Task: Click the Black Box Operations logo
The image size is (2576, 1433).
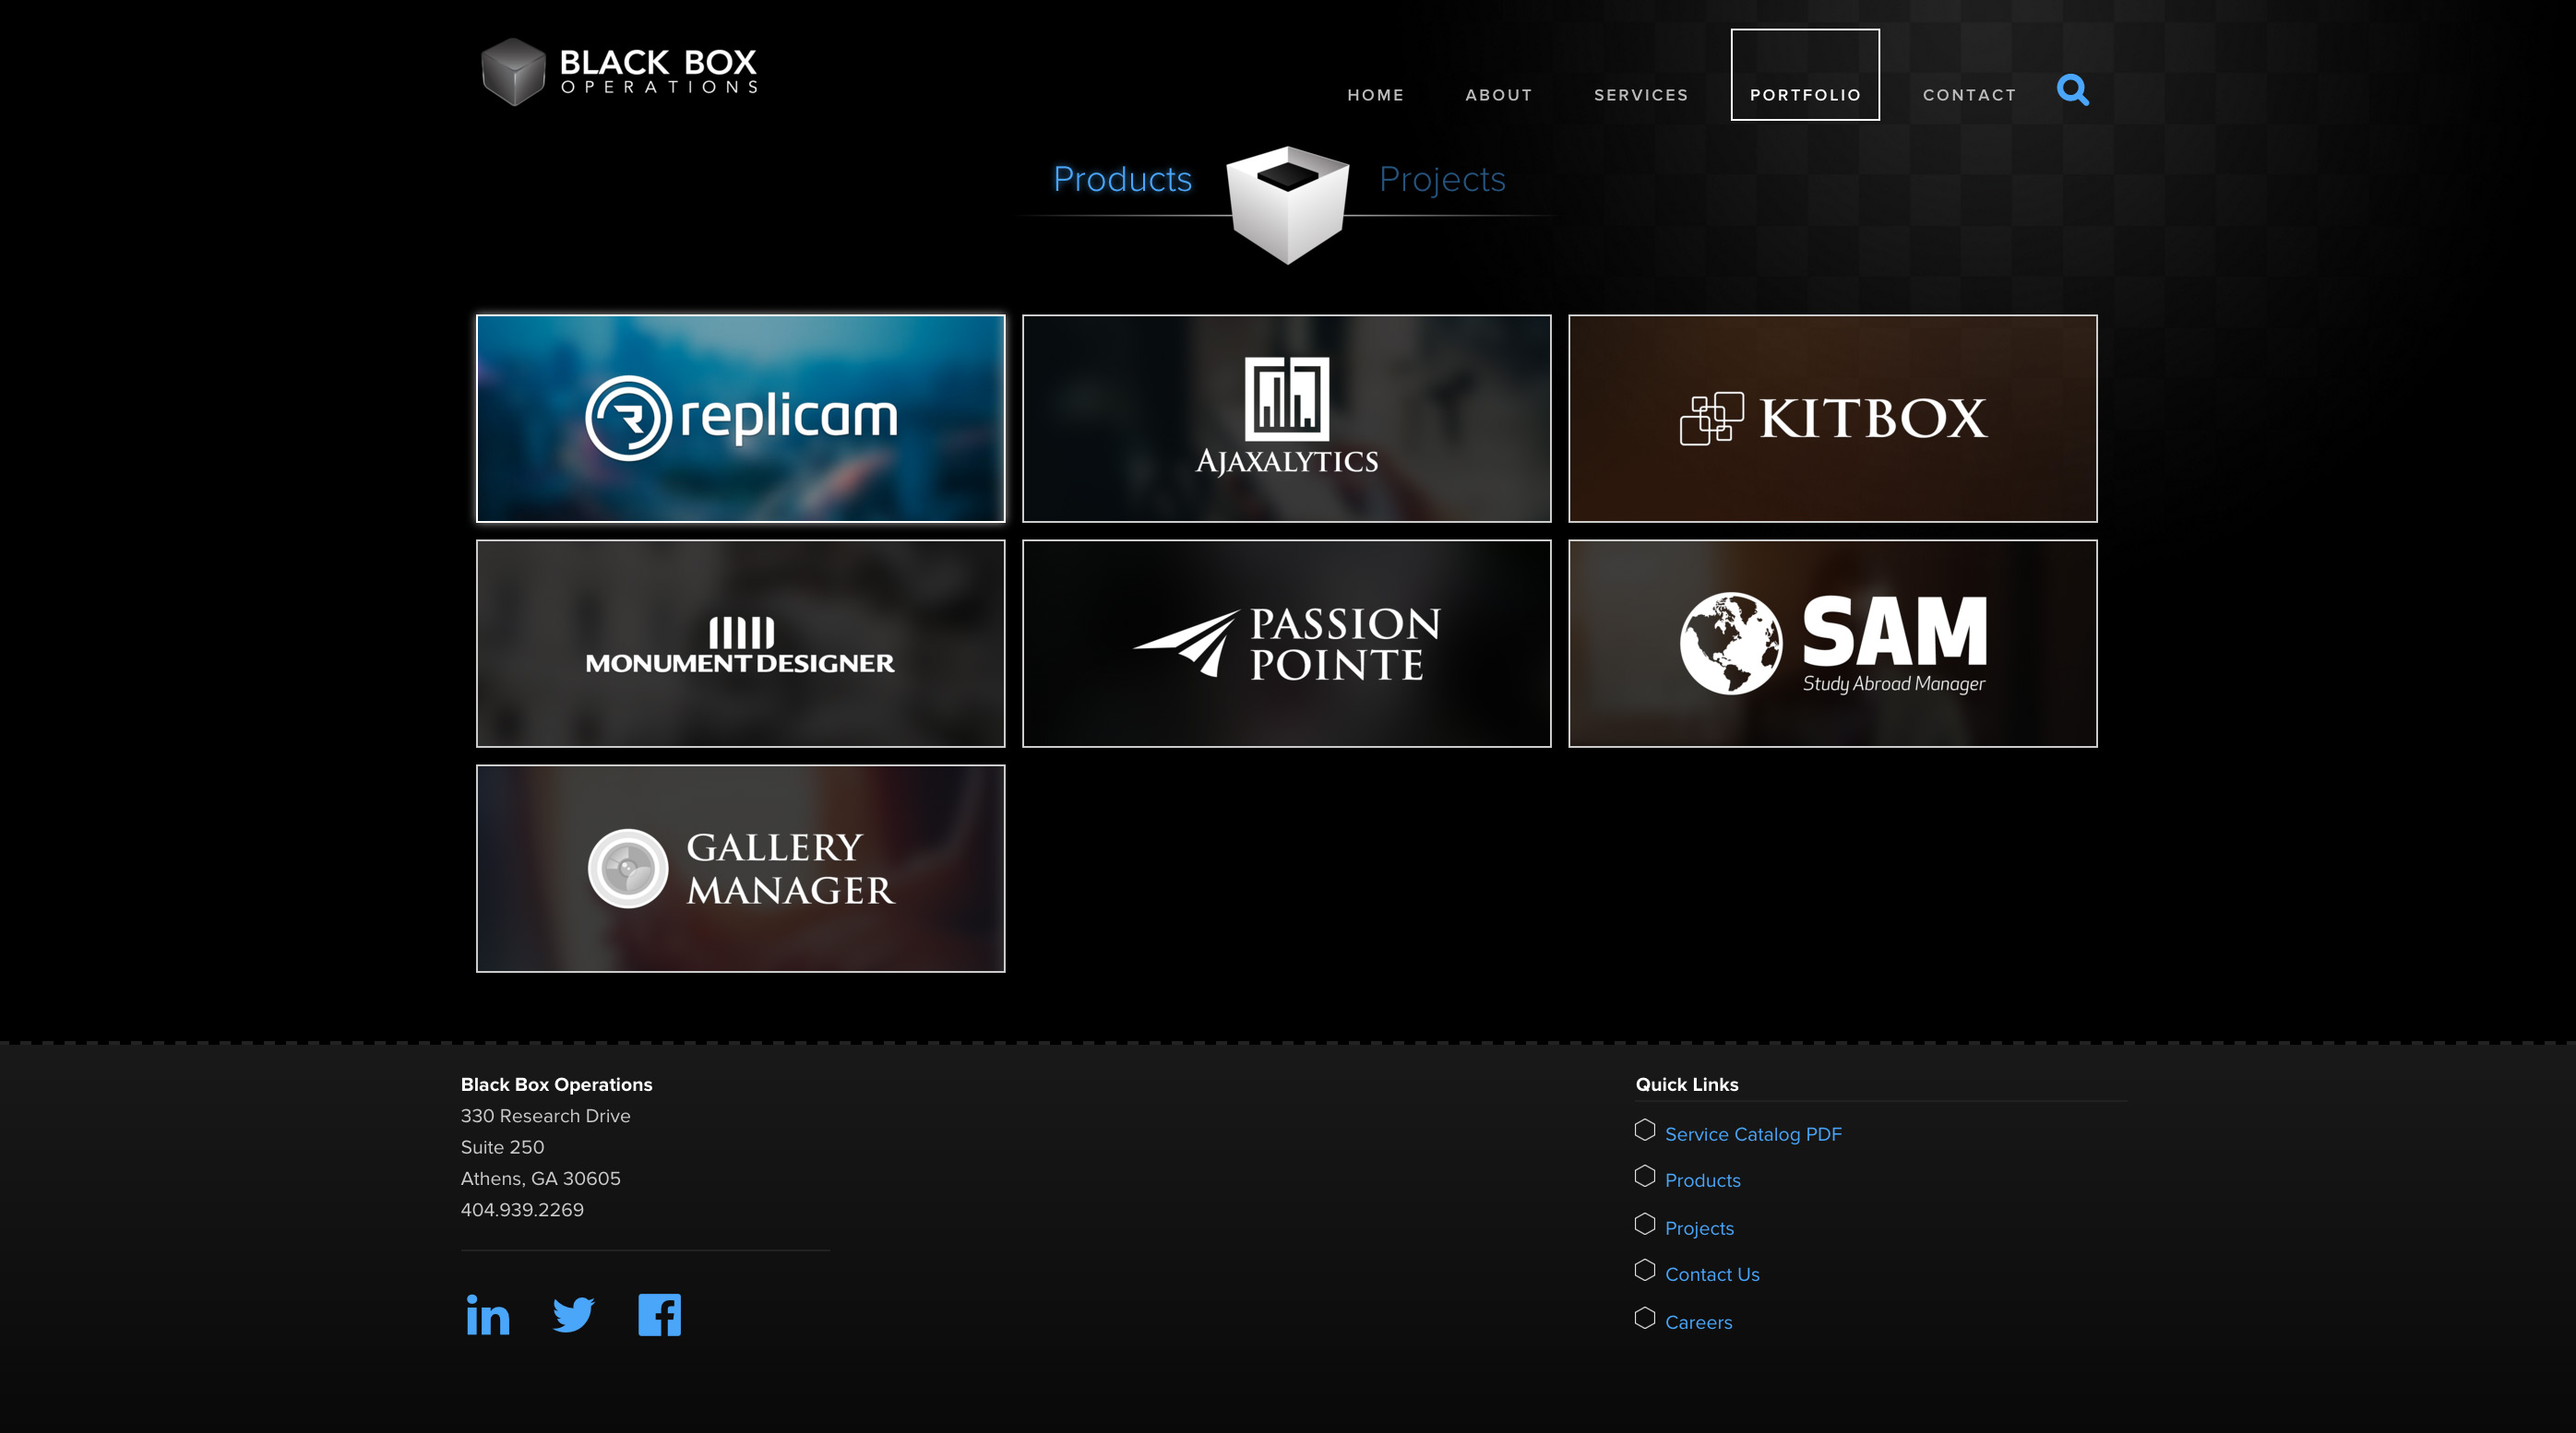Action: [x=619, y=72]
